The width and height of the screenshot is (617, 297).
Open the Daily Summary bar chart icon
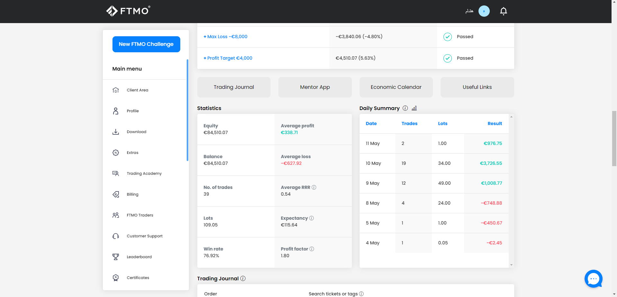coord(414,108)
